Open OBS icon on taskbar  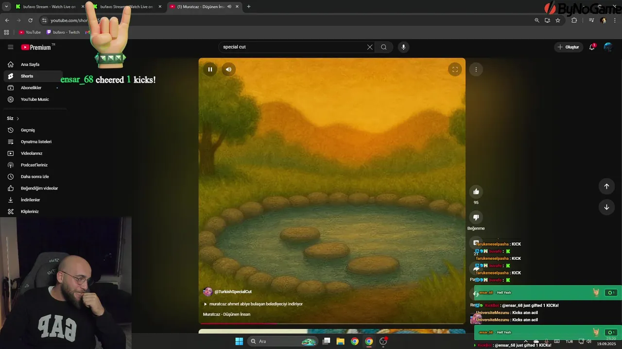tap(383, 341)
